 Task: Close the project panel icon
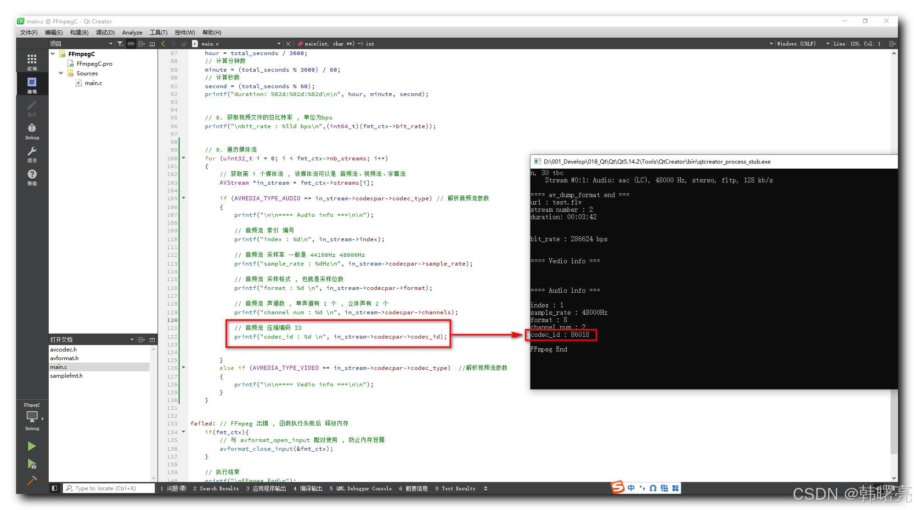[152, 44]
